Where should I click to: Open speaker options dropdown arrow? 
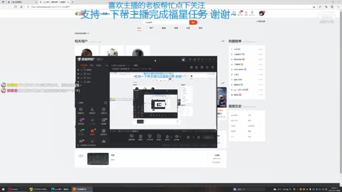pyautogui.click(x=180, y=137)
